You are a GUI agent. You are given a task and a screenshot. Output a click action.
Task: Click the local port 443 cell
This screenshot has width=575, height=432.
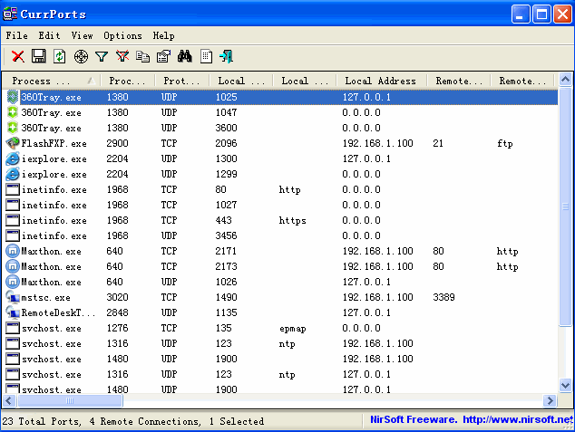[223, 220]
